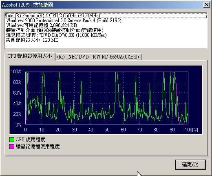Click the green CPU 使用程度 legend swatch
Screen dimensions: 212x176
pos(12,139)
